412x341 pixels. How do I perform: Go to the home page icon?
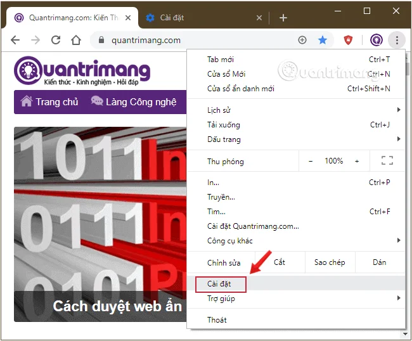pyautogui.click(x=76, y=40)
